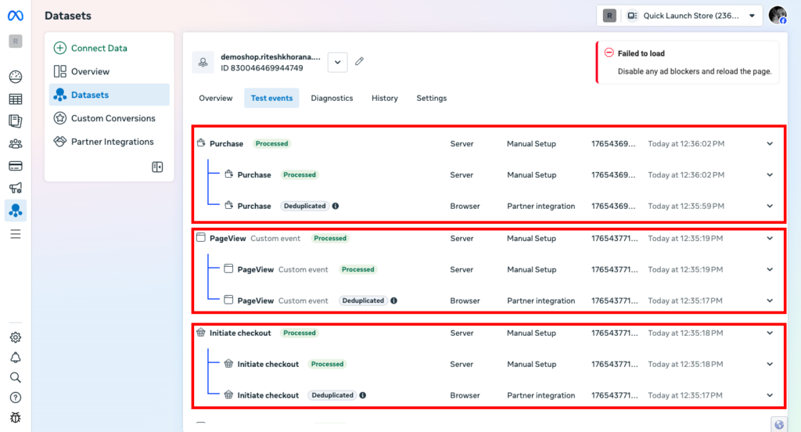
Task: Click the megaphone Advertising icon in sidebar
Action: 16,188
